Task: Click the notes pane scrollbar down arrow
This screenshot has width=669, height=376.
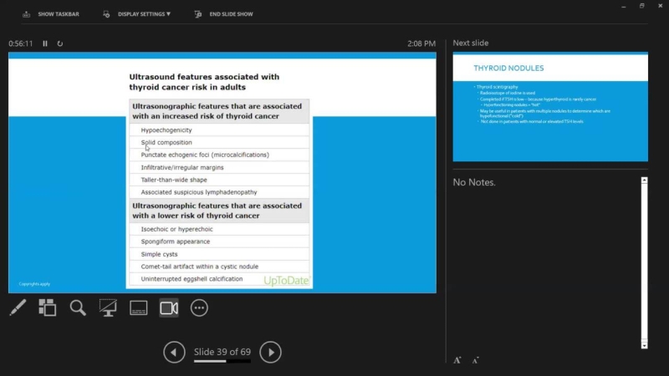Action: [644, 344]
